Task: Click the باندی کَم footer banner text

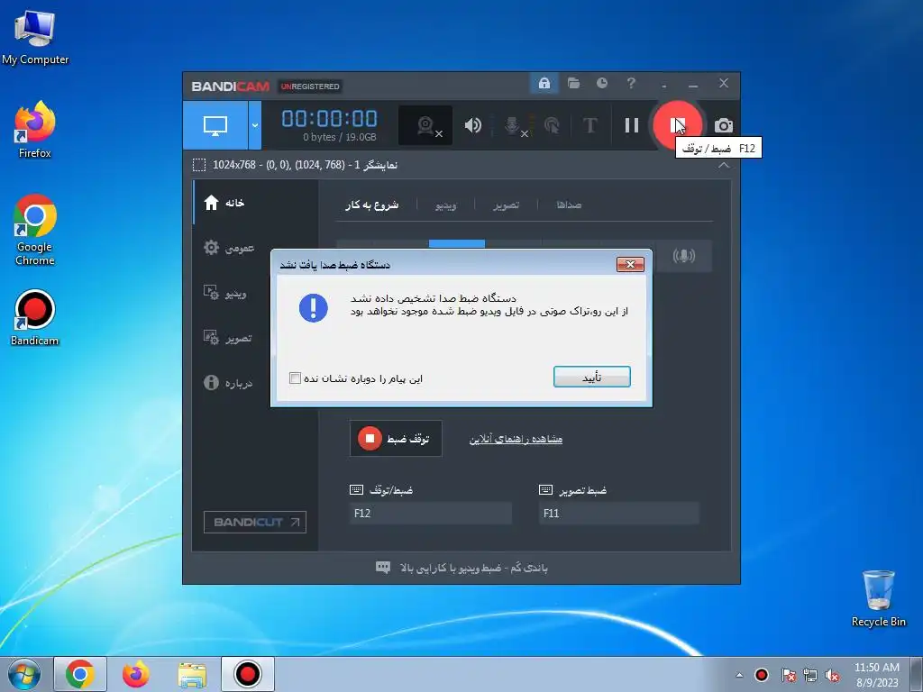Action: [x=473, y=568]
